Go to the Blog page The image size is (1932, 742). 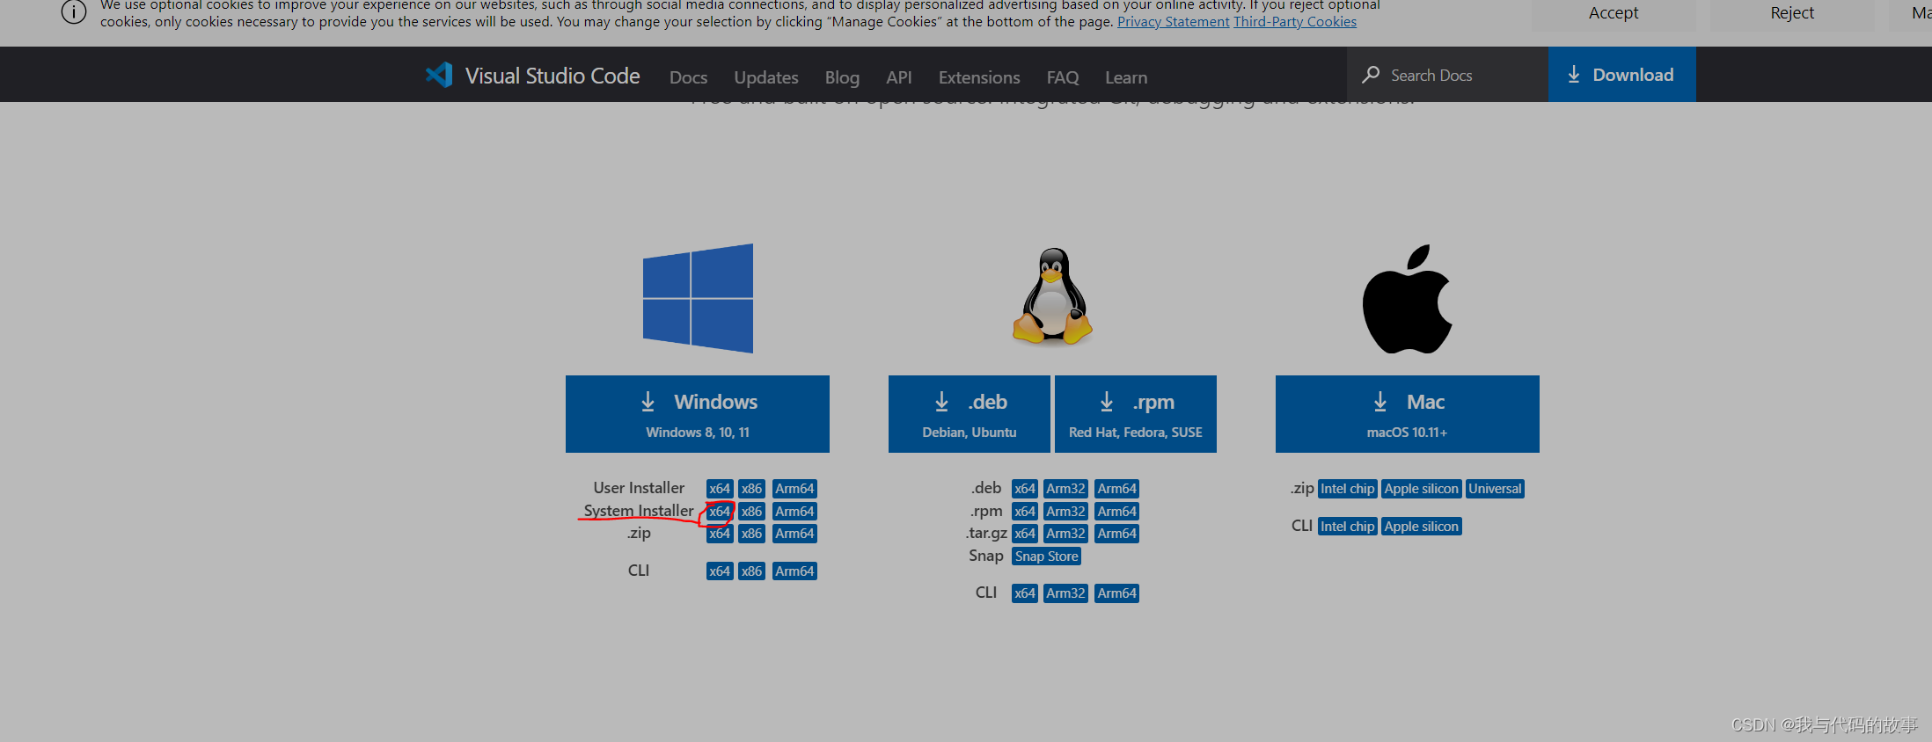click(842, 77)
